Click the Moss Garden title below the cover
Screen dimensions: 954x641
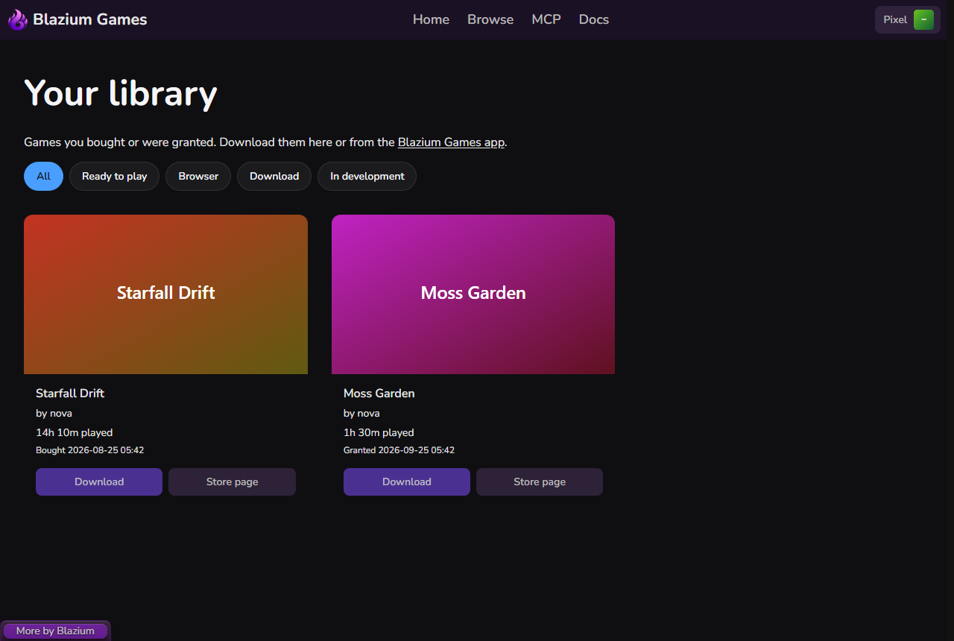[379, 393]
